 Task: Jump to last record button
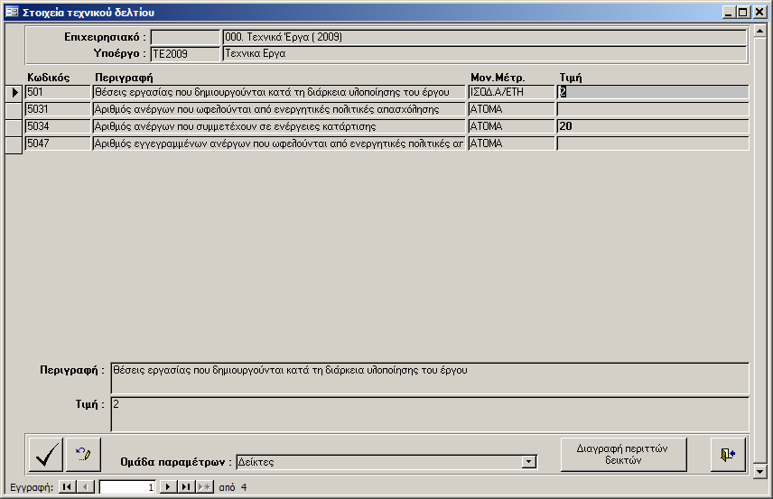pos(185,487)
